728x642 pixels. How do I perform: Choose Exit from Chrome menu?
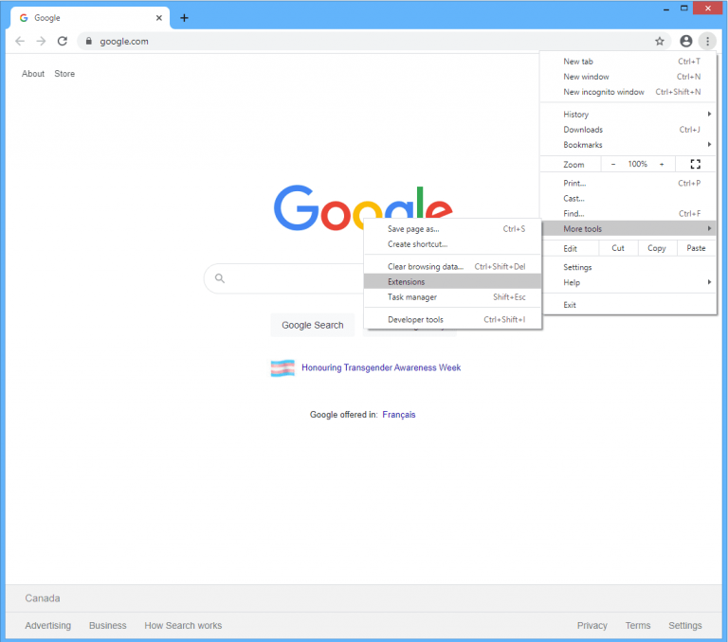(x=628, y=305)
